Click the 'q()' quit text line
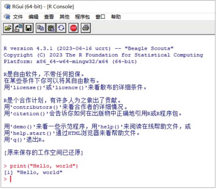The height and width of the screenshot is (189, 217). click(x=24, y=140)
